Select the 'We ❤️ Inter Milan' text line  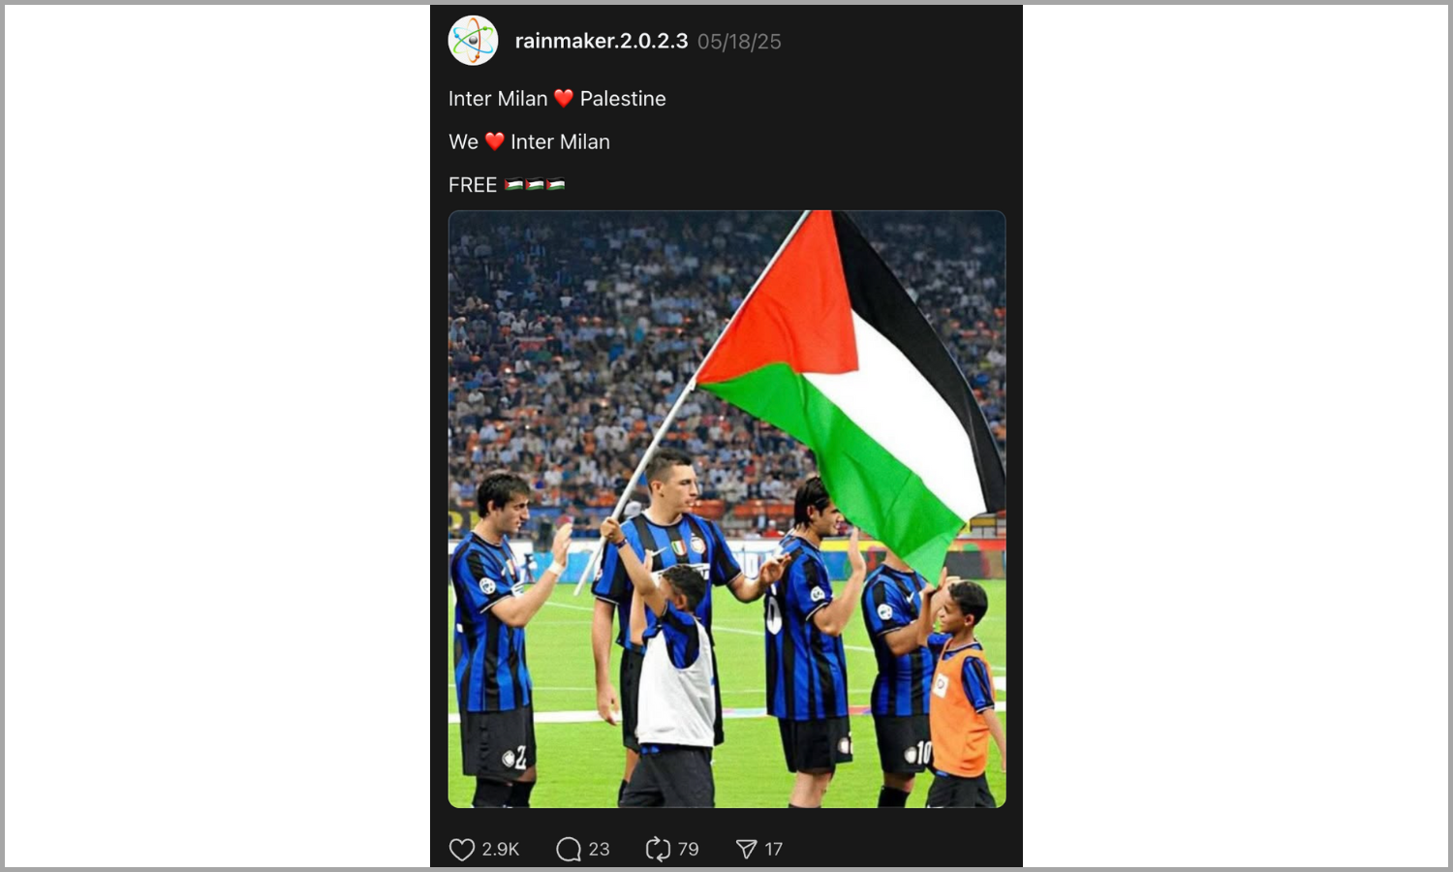[x=529, y=141]
